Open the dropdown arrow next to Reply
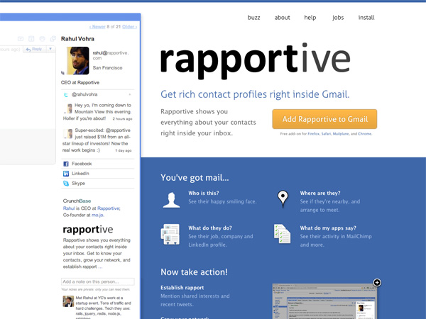 coord(50,50)
